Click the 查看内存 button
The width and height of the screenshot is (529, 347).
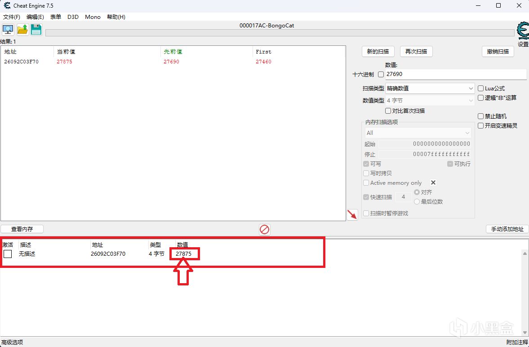[22, 229]
